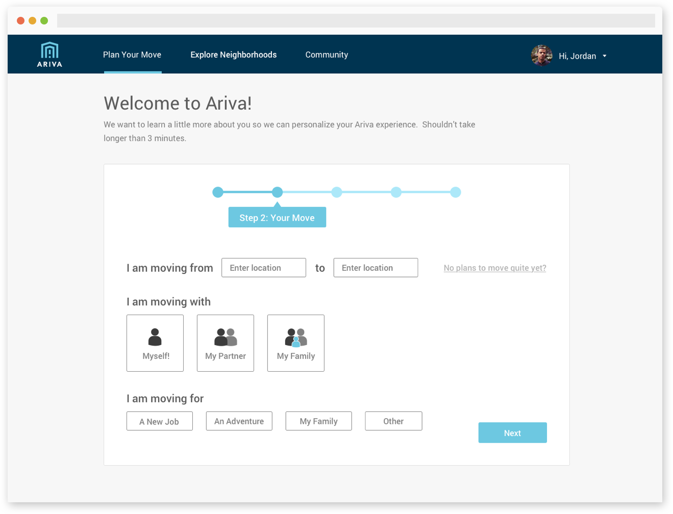Click the "Step 2: Your Move" badge
Screen dimensions: 673x514
(277, 217)
